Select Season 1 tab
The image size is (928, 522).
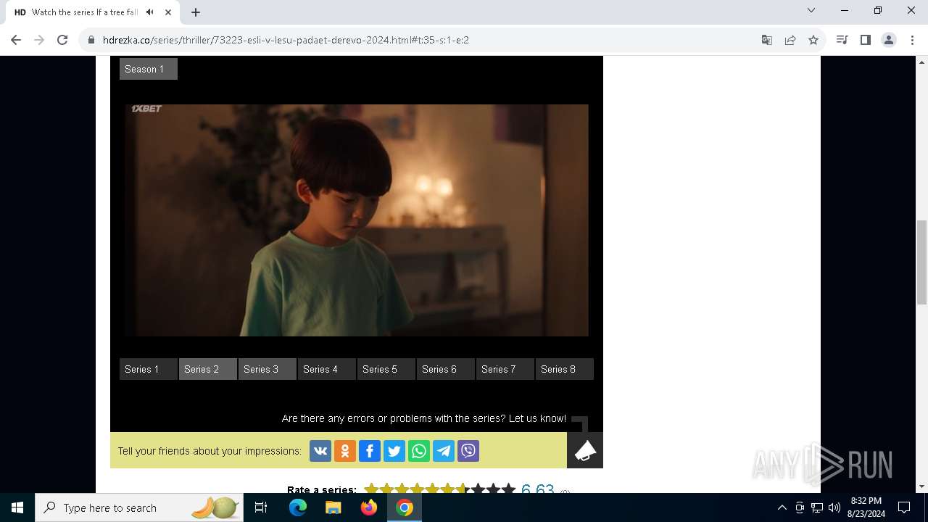pyautogui.click(x=149, y=69)
